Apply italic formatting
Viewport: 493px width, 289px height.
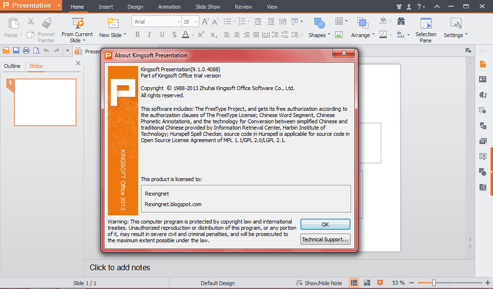click(x=149, y=35)
